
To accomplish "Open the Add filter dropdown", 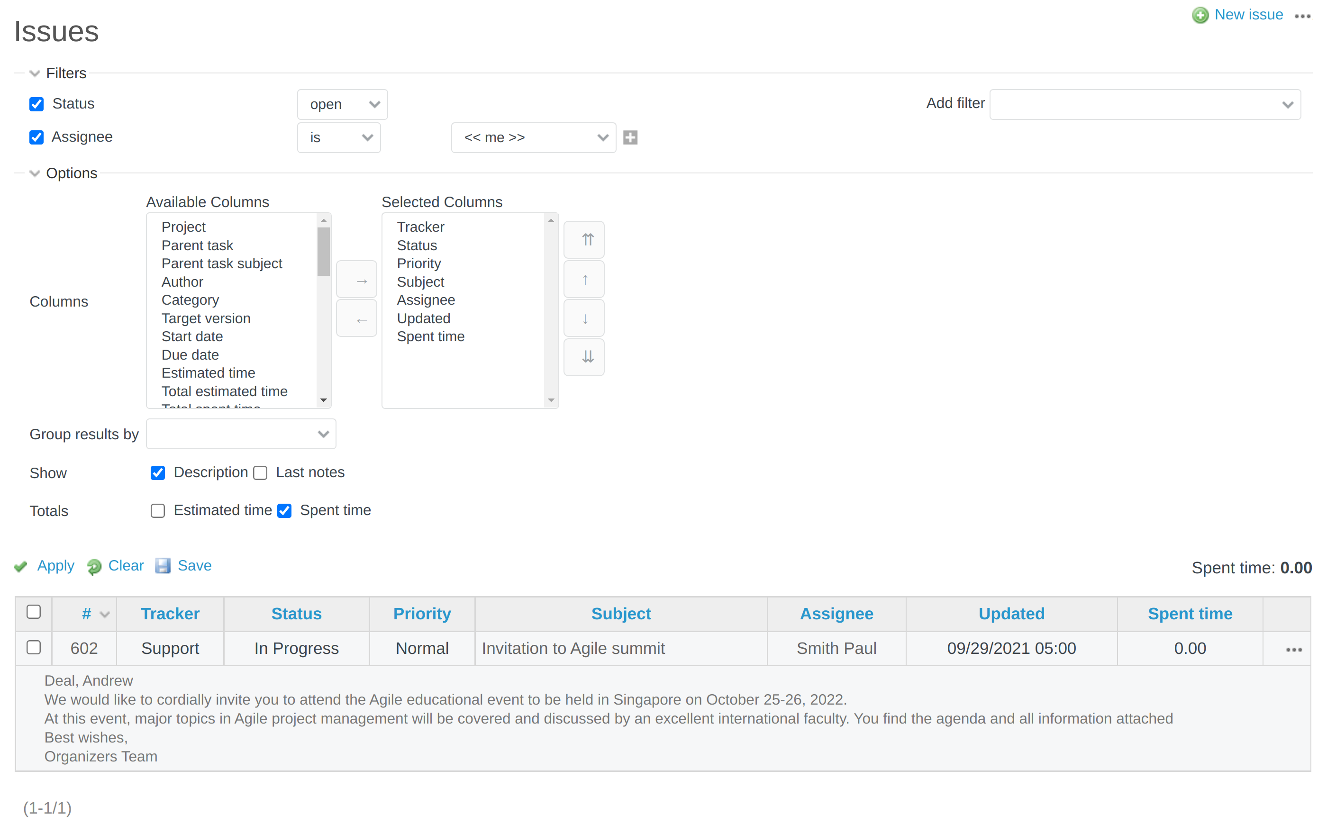I will (x=1145, y=104).
